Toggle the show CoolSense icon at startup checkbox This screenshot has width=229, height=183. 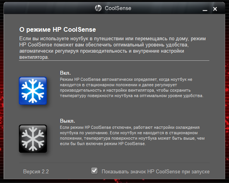click(94, 171)
